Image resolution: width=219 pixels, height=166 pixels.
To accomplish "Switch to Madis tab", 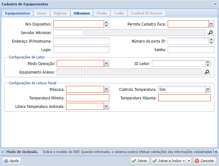I will point(102,13).
